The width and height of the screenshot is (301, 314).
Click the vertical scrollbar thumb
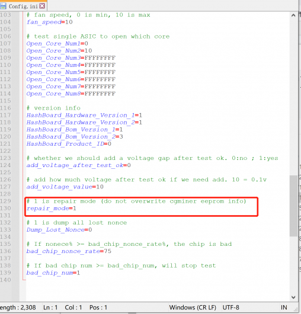tap(293, 206)
